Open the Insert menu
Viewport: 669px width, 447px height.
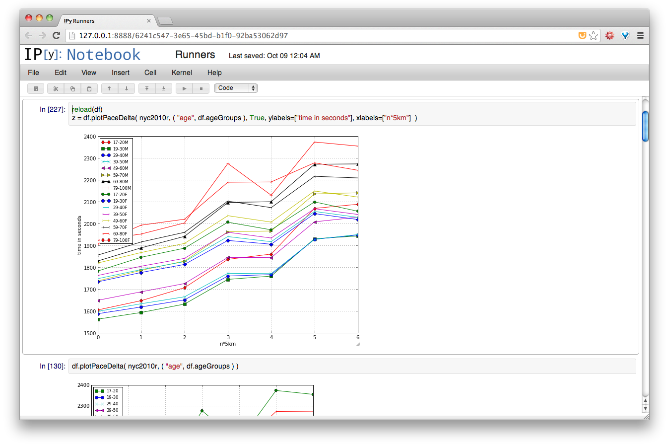tap(121, 73)
